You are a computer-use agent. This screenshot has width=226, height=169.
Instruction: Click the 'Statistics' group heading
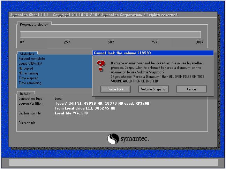pyautogui.click(x=27, y=54)
